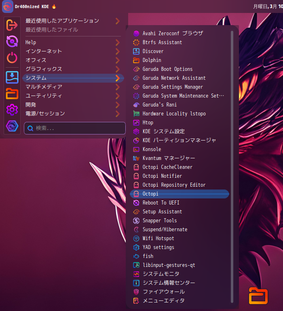Expand the グラフィックス category arrow
The image size is (283, 311).
pos(117,69)
